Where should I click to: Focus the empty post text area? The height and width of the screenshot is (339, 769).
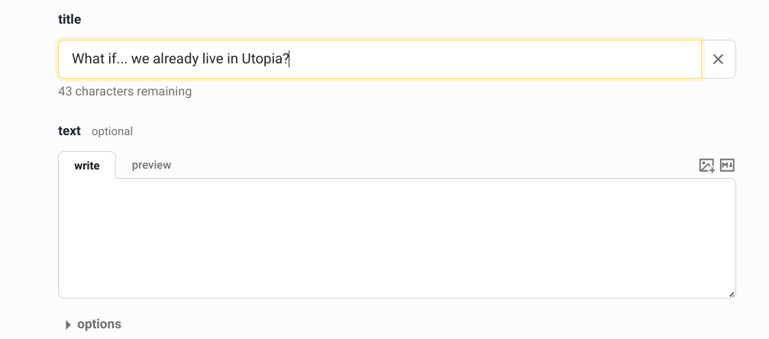pos(396,237)
